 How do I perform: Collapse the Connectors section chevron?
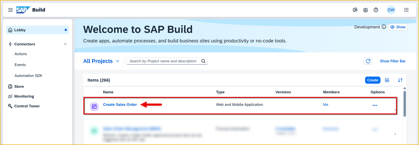[65, 44]
